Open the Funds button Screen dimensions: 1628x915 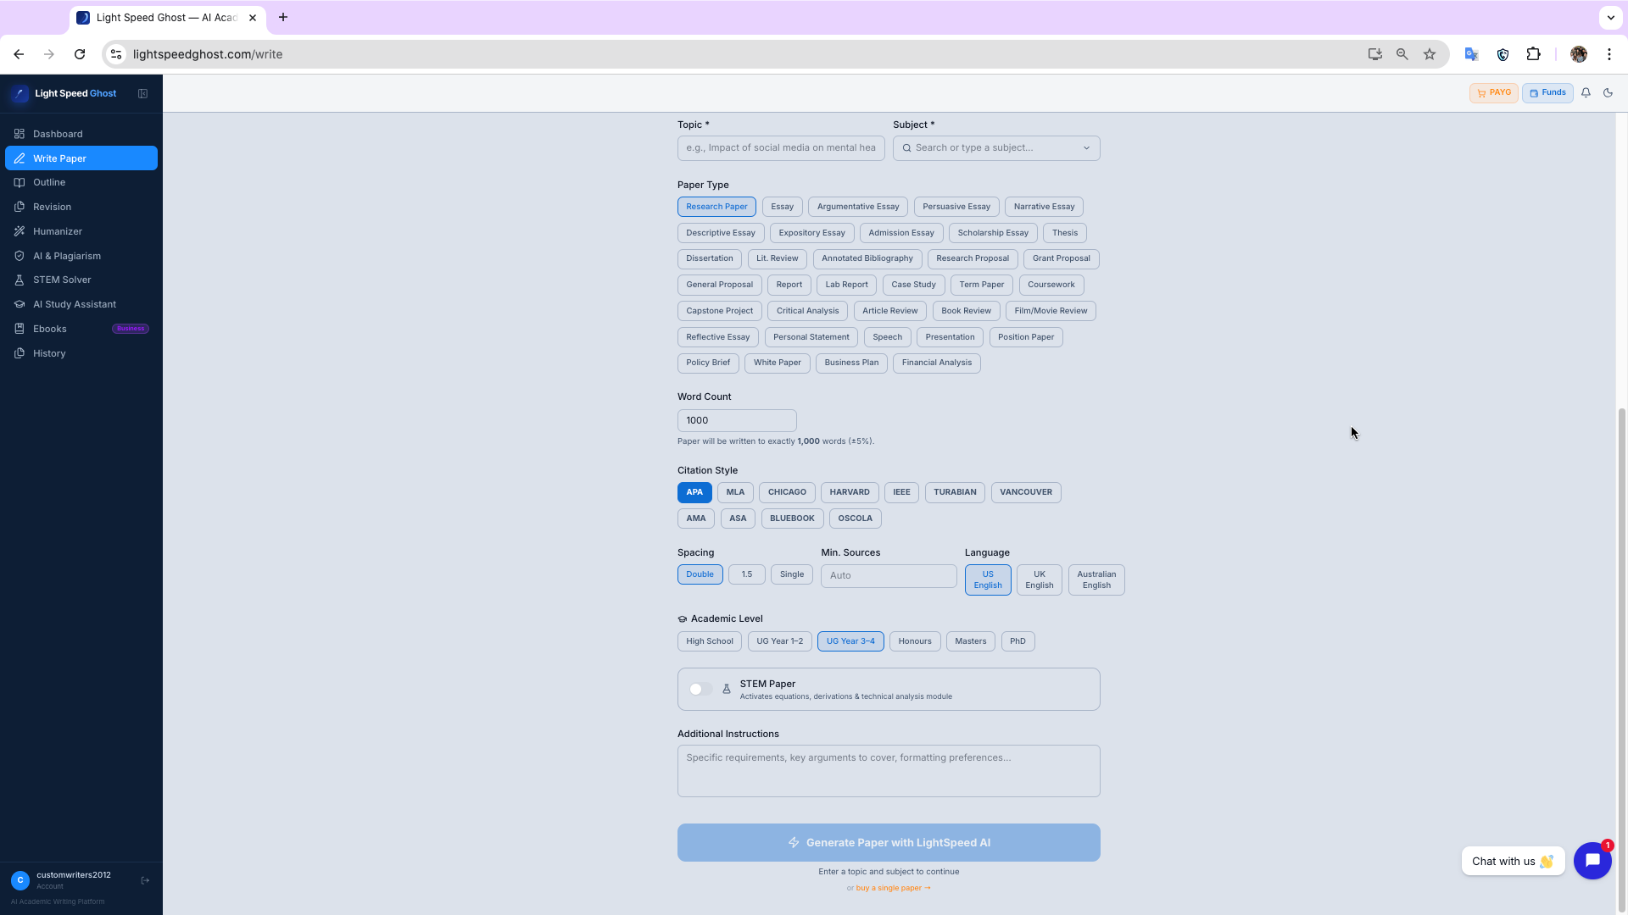click(1547, 93)
